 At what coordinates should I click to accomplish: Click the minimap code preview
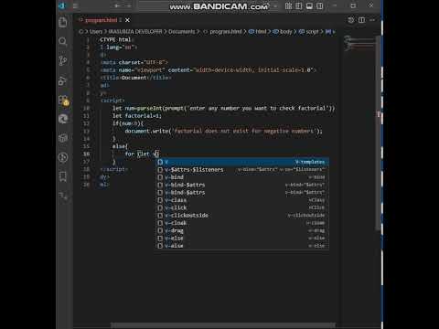[x=359, y=43]
